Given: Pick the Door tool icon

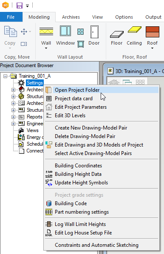Looking at the screenshot, I should coord(94,32).
